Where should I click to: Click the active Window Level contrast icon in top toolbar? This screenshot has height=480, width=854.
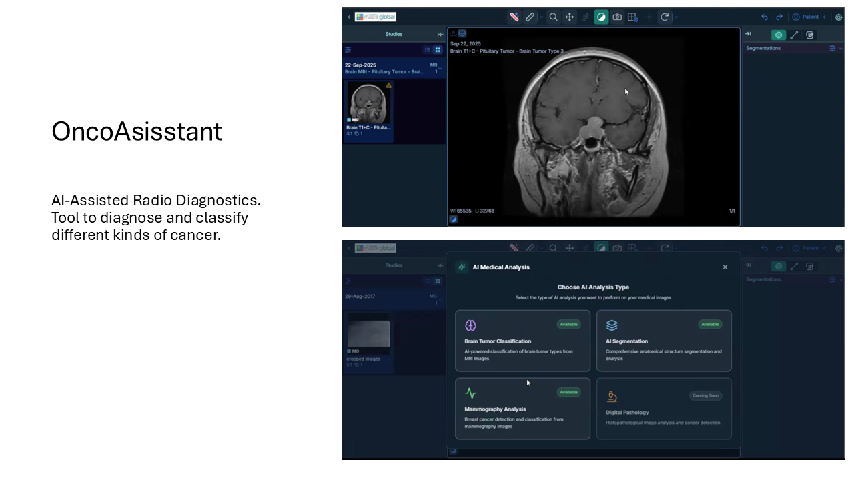point(601,17)
